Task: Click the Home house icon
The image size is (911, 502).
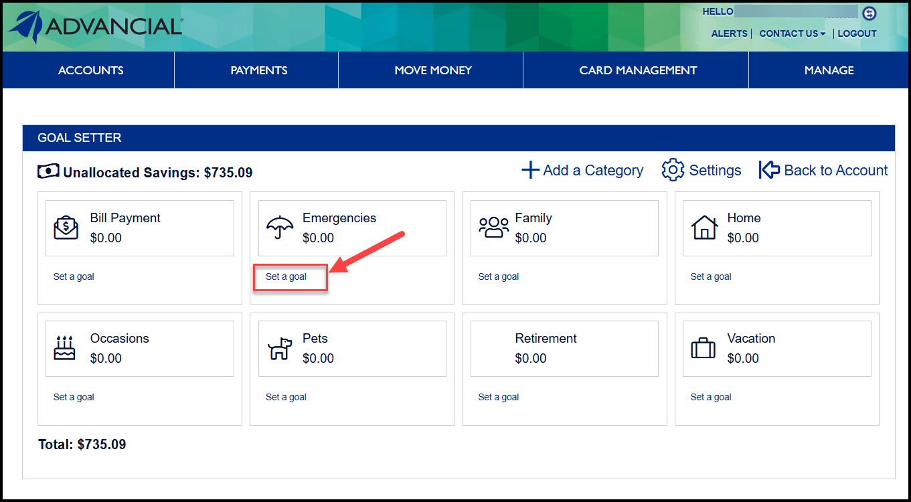Action: tap(703, 228)
